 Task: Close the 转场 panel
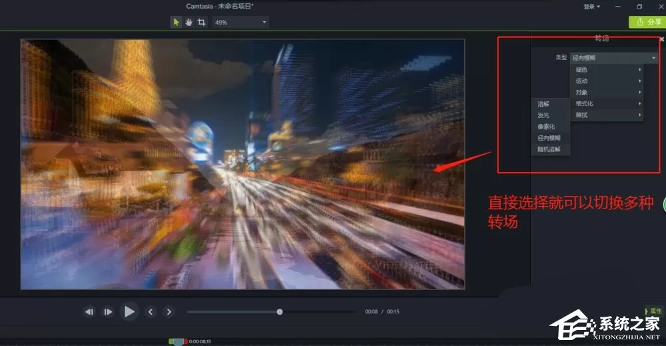662,39
